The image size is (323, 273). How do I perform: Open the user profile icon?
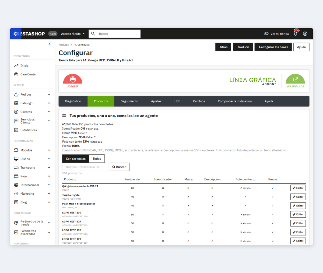coord(305,34)
